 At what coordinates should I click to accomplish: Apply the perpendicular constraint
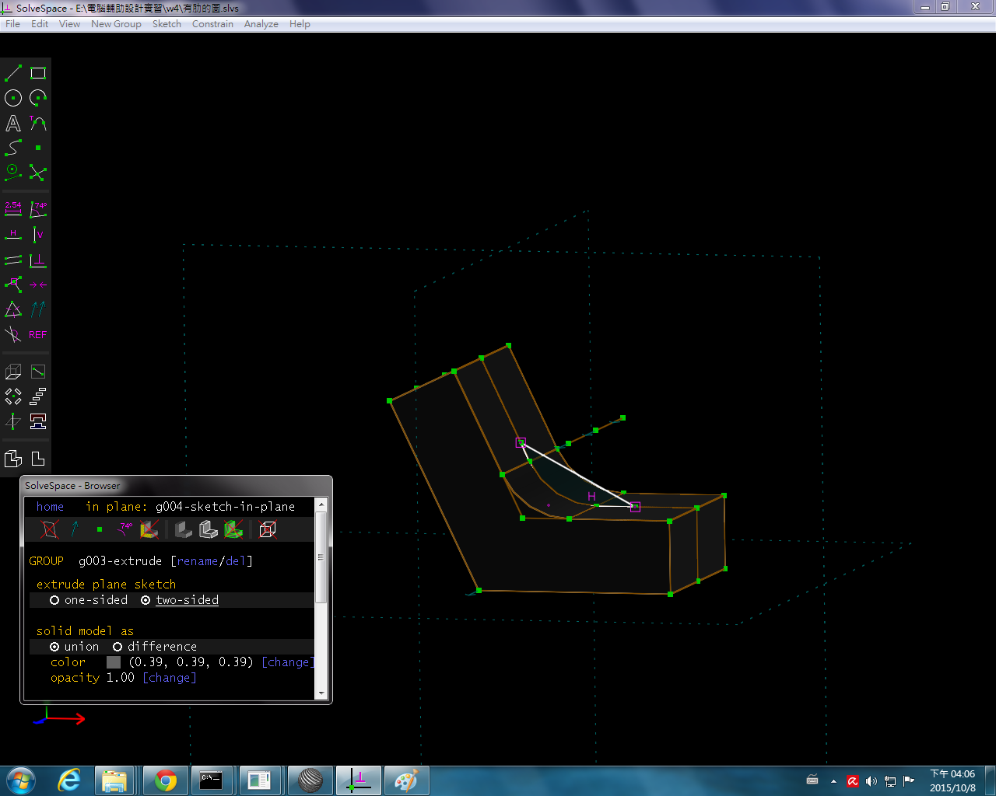[38, 260]
